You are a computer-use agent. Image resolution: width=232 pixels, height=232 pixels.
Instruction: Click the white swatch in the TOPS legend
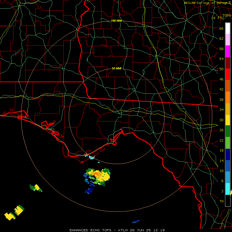228,28
